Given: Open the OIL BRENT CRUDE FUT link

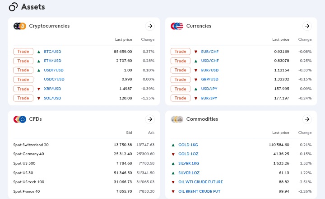Looking at the screenshot, I should pyautogui.click(x=199, y=191).
